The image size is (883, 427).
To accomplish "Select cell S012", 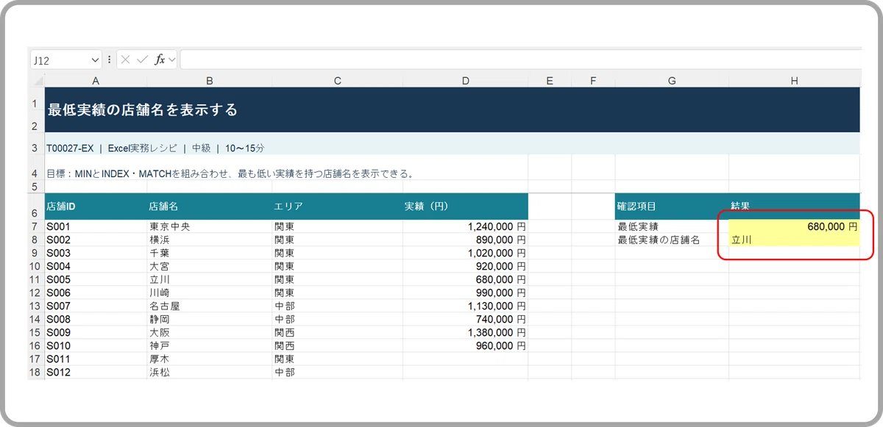I will click(x=95, y=373).
